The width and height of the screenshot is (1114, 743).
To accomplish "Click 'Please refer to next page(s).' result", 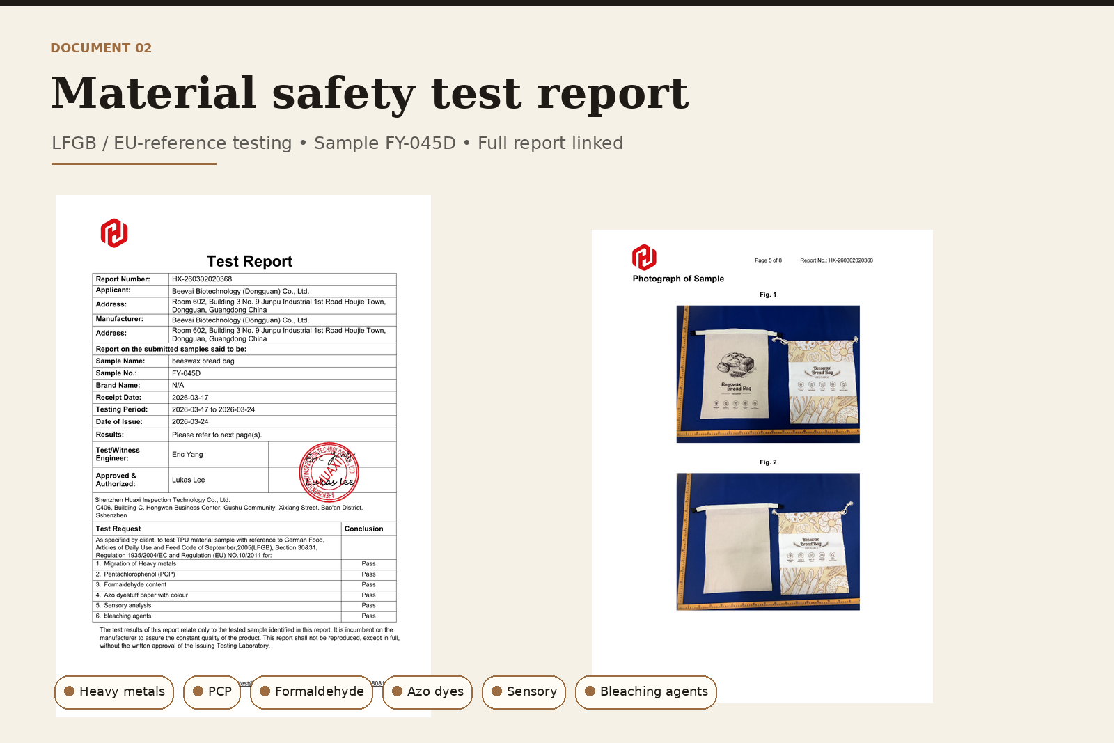I will pos(217,435).
